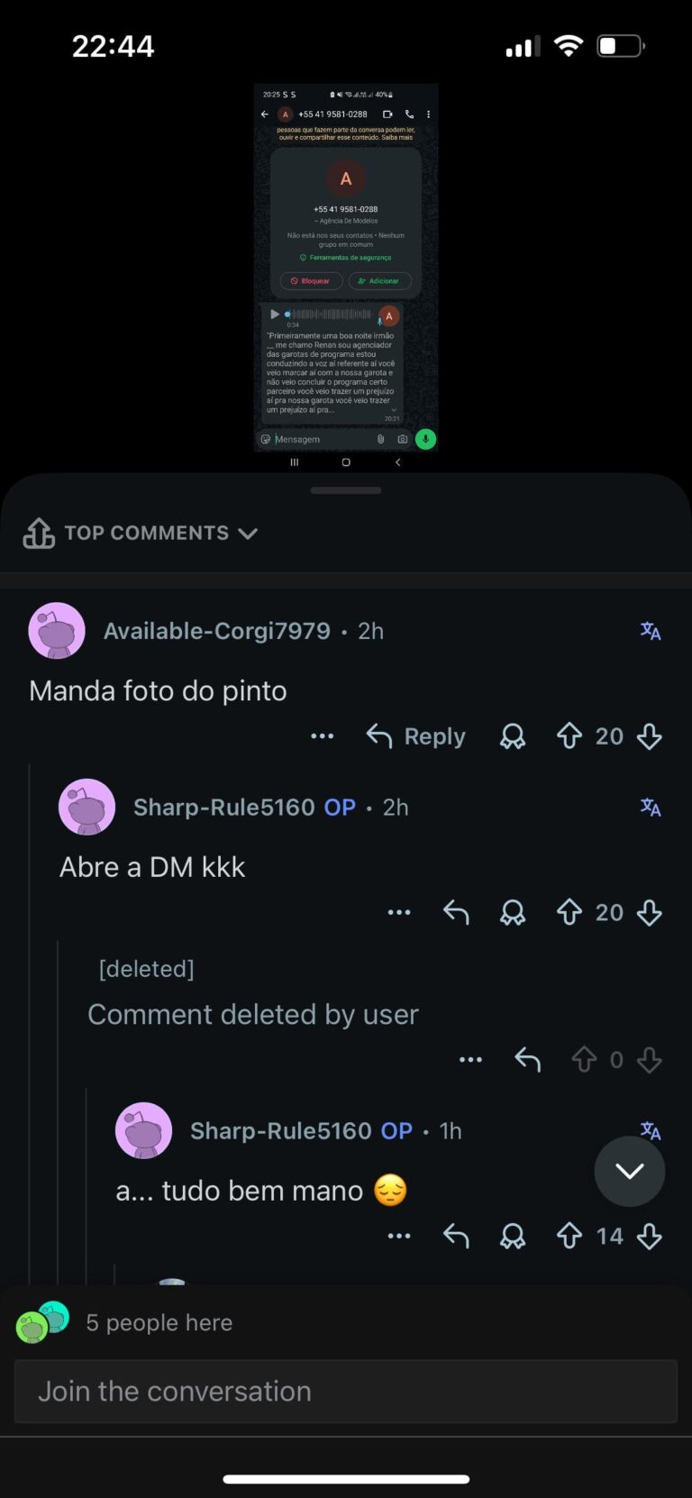Tap the Reply button on top comment
The image size is (692, 1498).
(416, 736)
